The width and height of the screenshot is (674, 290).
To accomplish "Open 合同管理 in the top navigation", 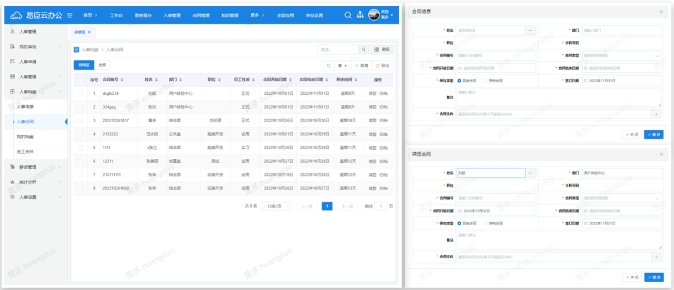I will click(x=201, y=16).
